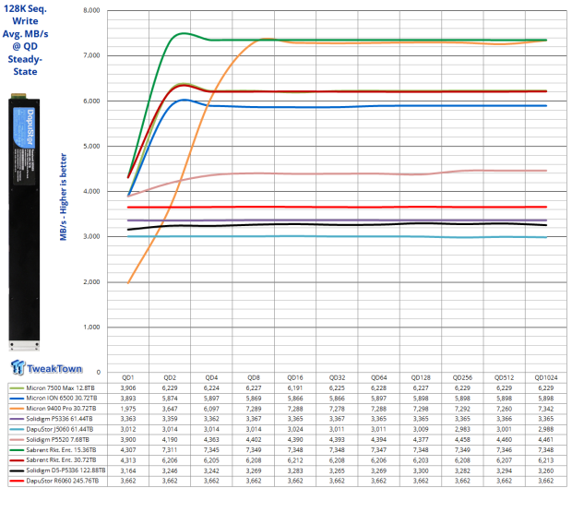The height and width of the screenshot is (524, 572).
Task: Click the QD8 column header
Action: point(254,377)
